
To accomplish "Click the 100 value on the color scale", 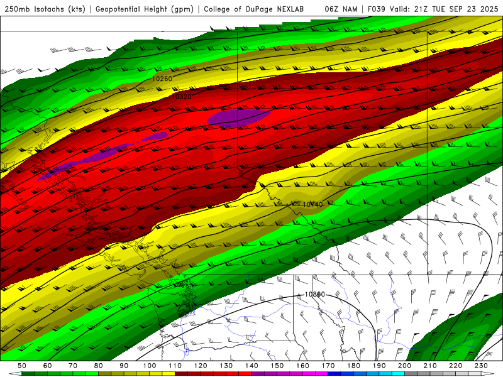I will click(x=150, y=366).
